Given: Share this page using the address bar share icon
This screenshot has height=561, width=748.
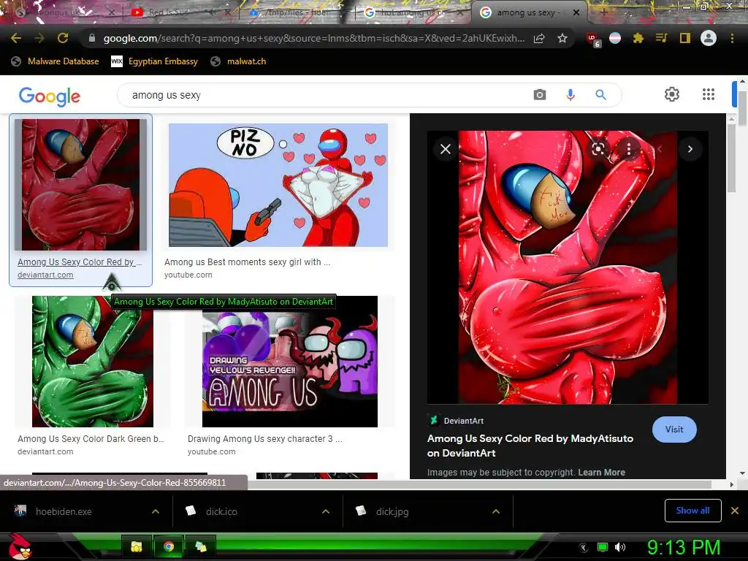Looking at the screenshot, I should pos(539,38).
